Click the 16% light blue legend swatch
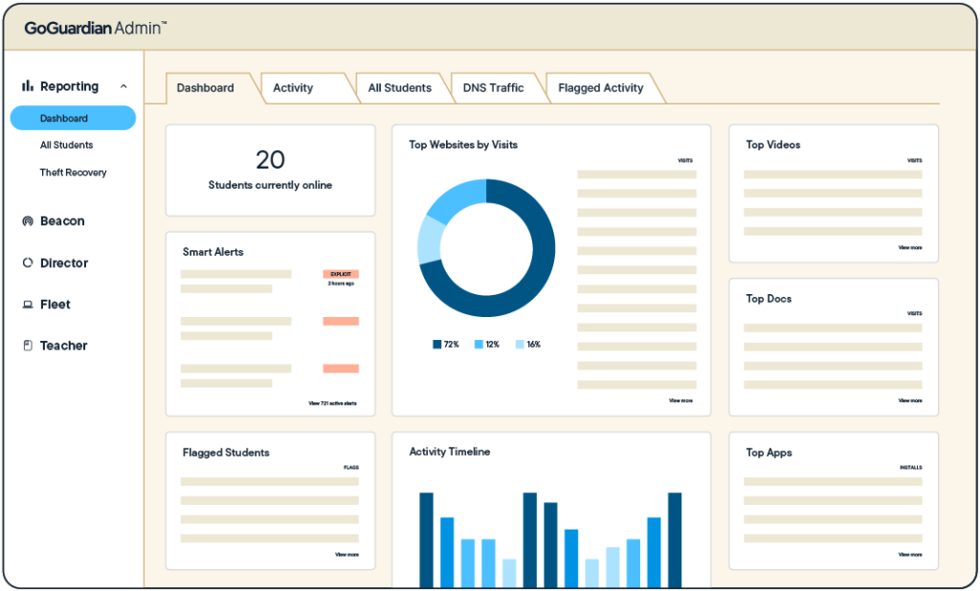 tap(520, 345)
